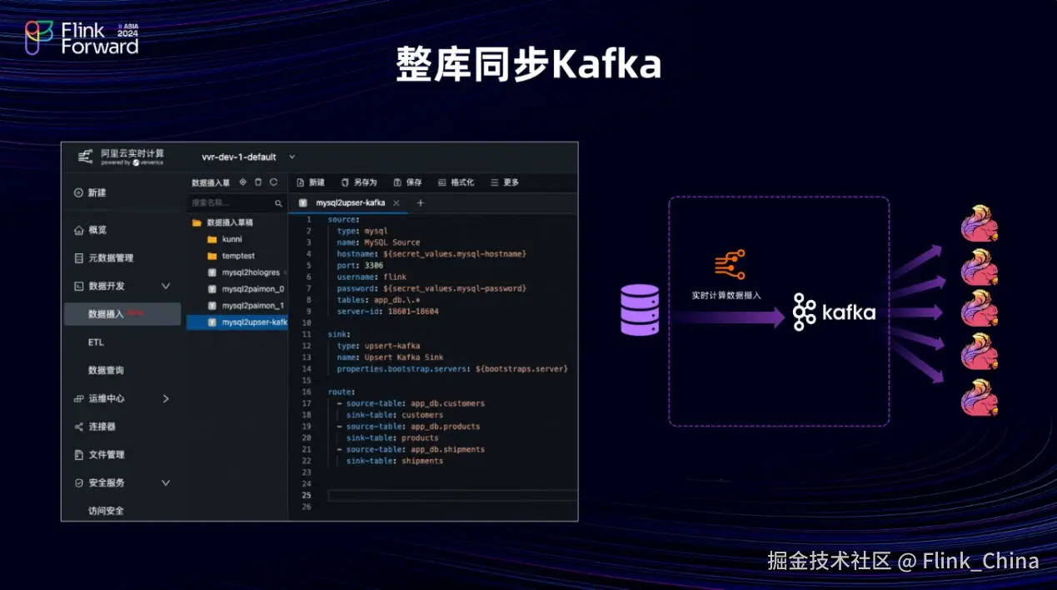Click the code line "username: flink"
This screenshot has height=590, width=1057.
coord(371,277)
